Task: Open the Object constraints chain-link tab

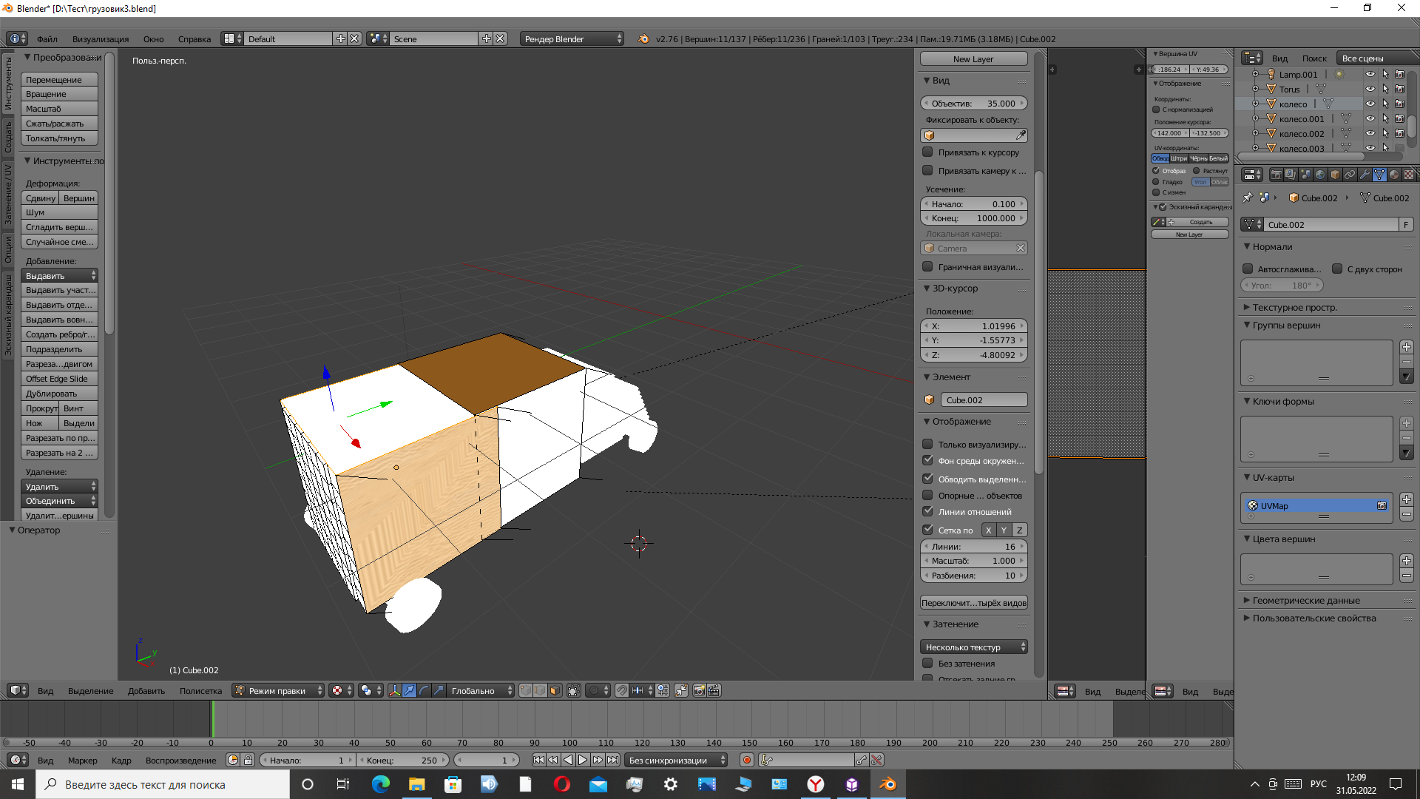Action: (1350, 175)
